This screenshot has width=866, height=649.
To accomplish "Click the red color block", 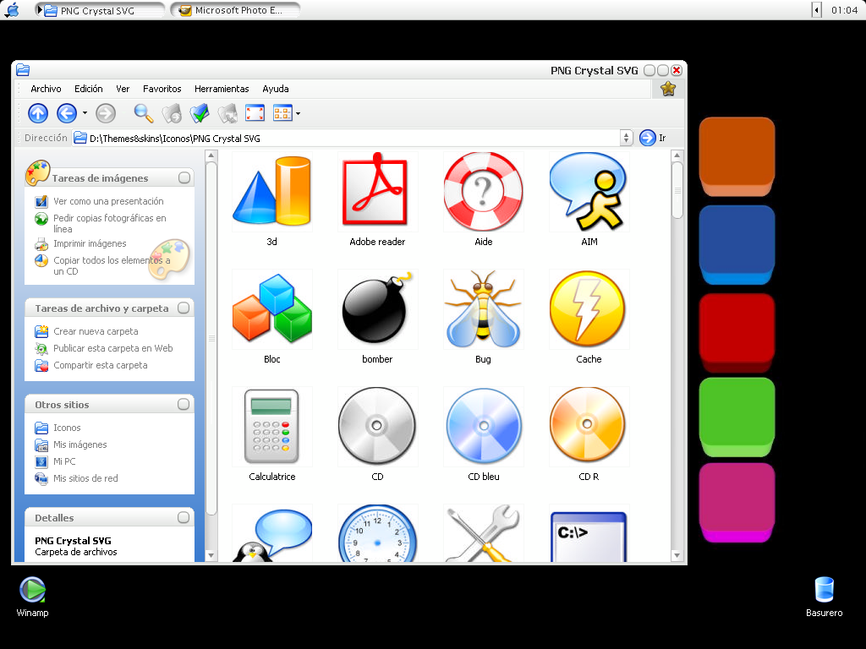I will pyautogui.click(x=737, y=333).
